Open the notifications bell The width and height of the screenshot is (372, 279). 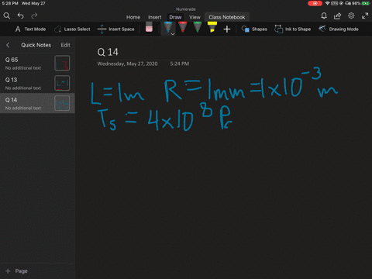(324, 16)
